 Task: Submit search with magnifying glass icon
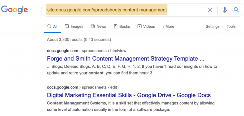[x=236, y=10]
